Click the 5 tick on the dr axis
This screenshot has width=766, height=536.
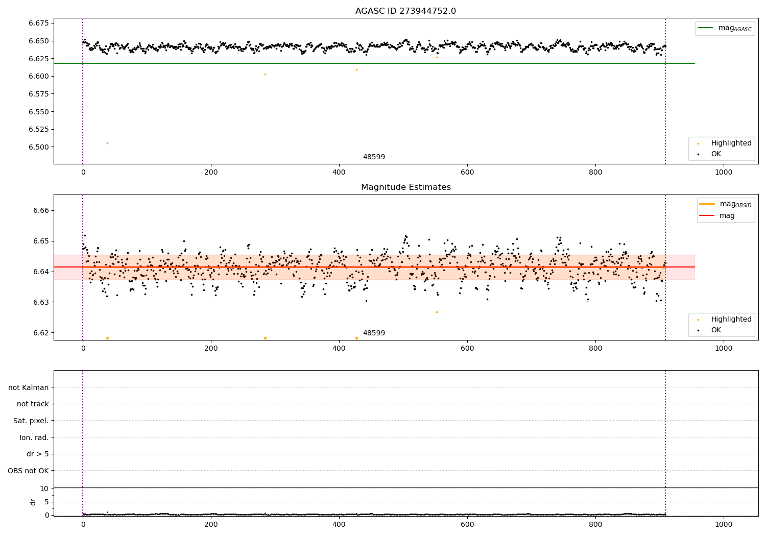tap(46, 502)
